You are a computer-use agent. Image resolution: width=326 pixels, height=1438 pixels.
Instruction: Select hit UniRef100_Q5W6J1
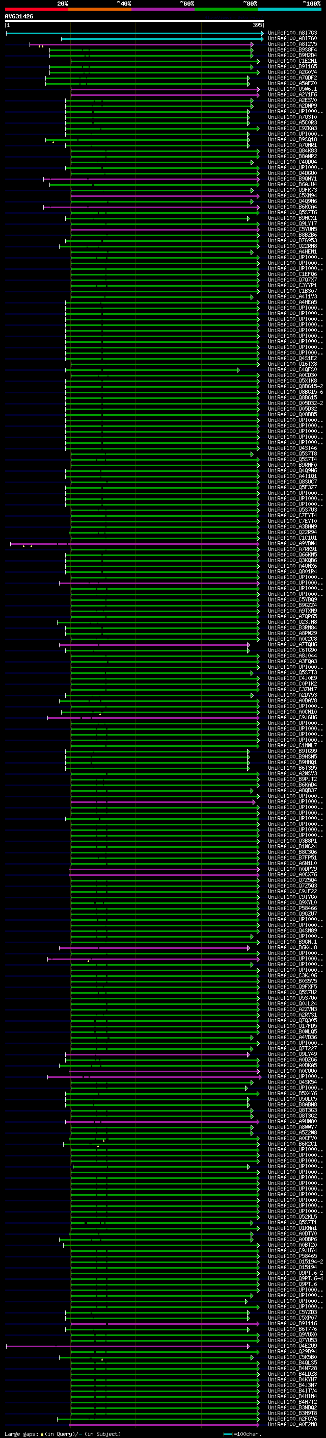point(292,89)
